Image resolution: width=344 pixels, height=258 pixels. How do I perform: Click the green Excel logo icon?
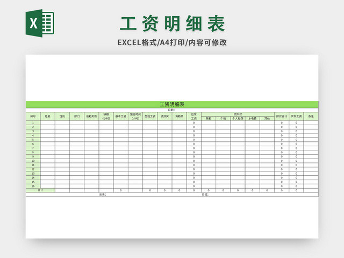point(40,23)
